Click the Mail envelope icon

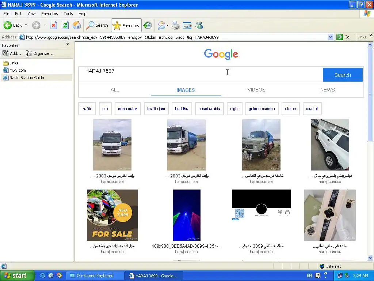click(x=161, y=25)
